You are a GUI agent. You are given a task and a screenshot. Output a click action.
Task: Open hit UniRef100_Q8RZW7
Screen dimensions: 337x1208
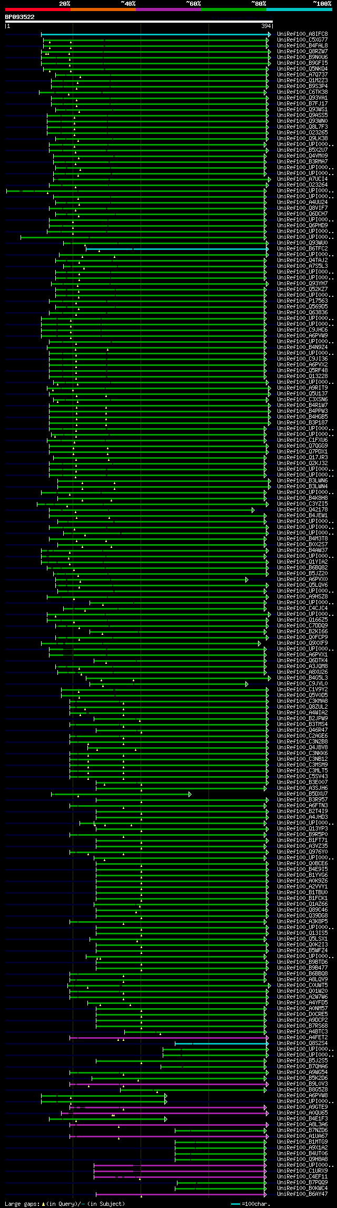pos(302,52)
